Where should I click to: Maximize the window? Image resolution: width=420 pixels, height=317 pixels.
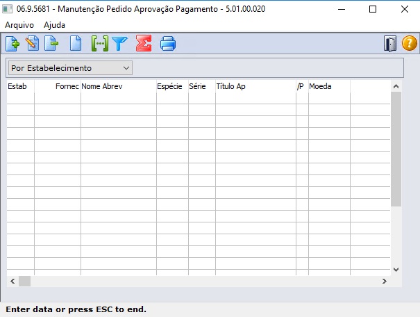point(373,9)
